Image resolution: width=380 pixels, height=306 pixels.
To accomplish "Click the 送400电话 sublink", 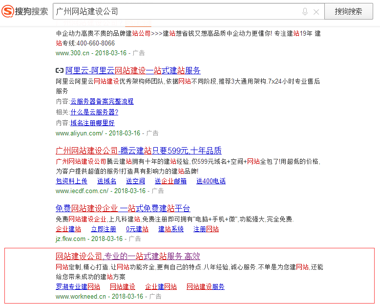I will [211, 181].
